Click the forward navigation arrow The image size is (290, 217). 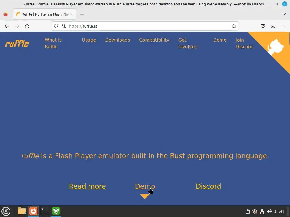click(x=17, y=26)
